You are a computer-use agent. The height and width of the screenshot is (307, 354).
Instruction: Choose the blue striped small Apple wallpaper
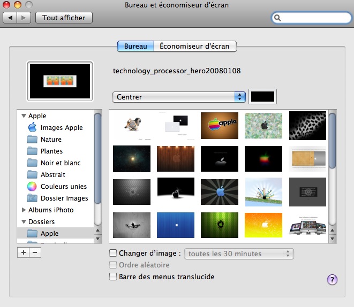pos(176,225)
